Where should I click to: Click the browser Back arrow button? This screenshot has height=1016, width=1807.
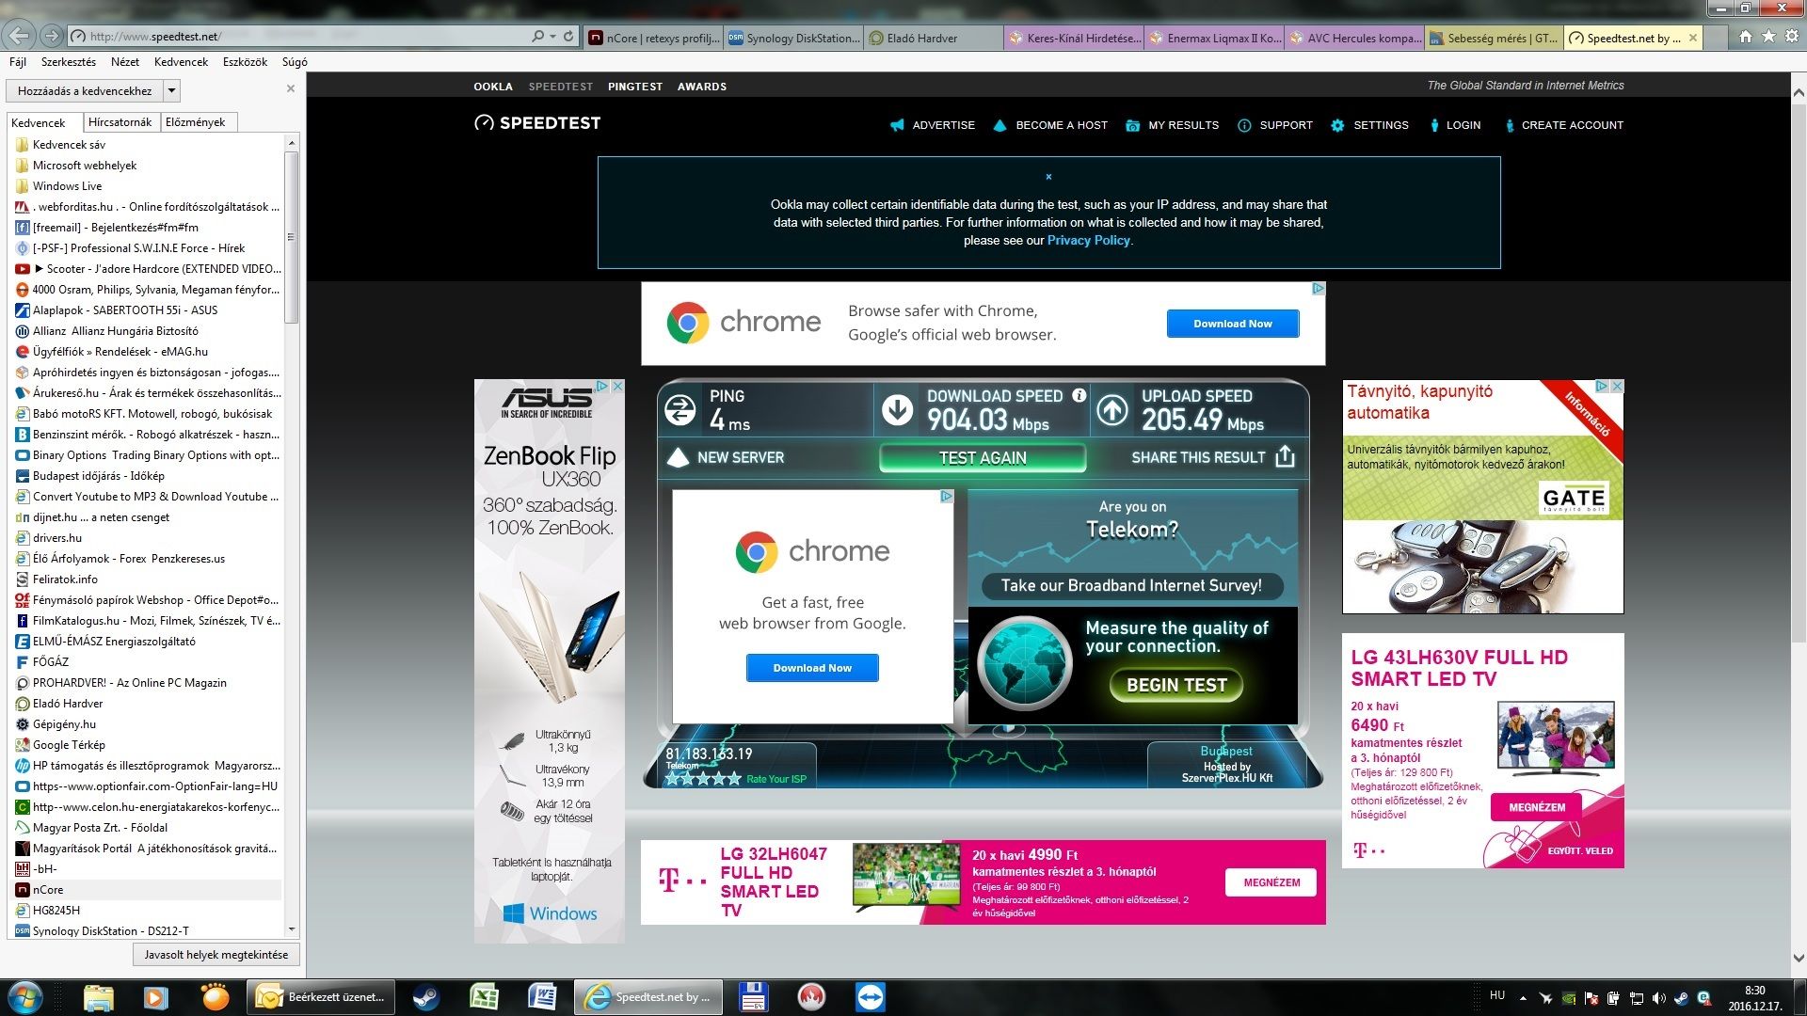(19, 36)
